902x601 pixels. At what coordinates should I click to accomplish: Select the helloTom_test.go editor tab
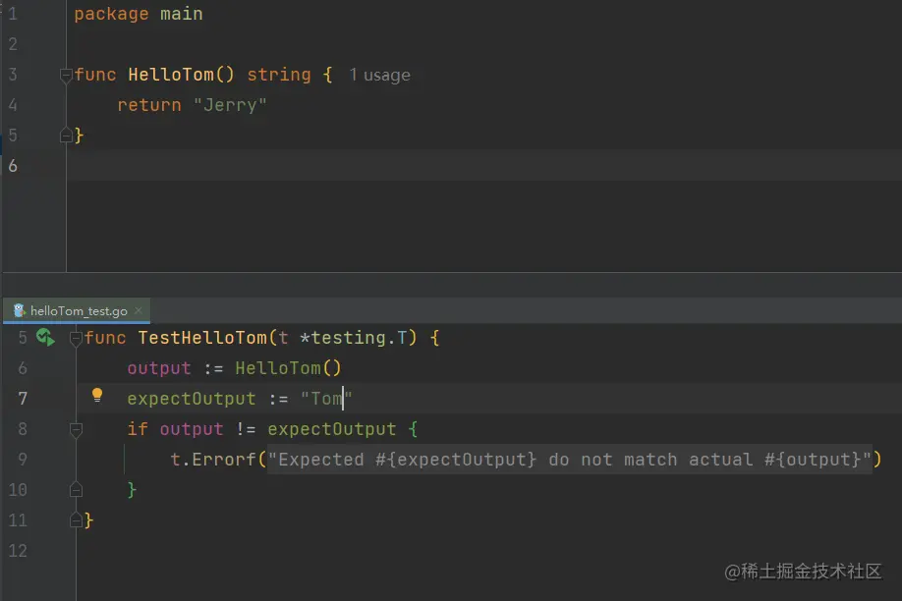pos(77,310)
